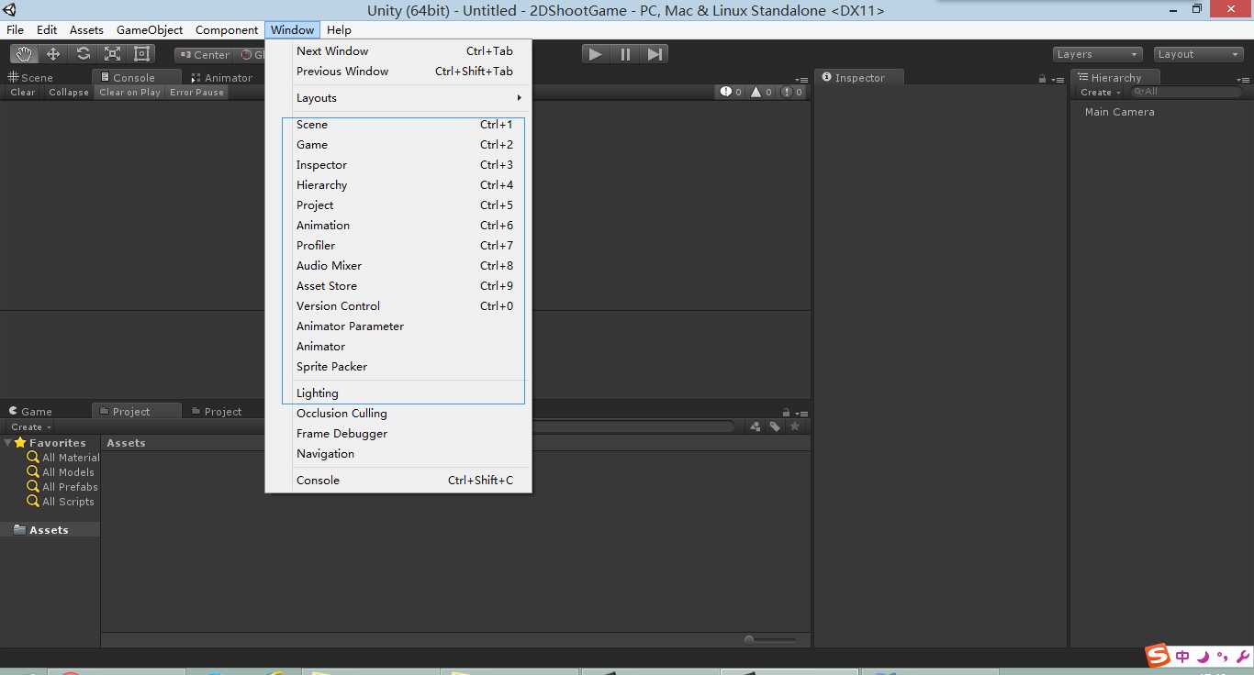Viewport: 1254px width, 675px height.
Task: Toggle the console info message count
Action: point(732,92)
